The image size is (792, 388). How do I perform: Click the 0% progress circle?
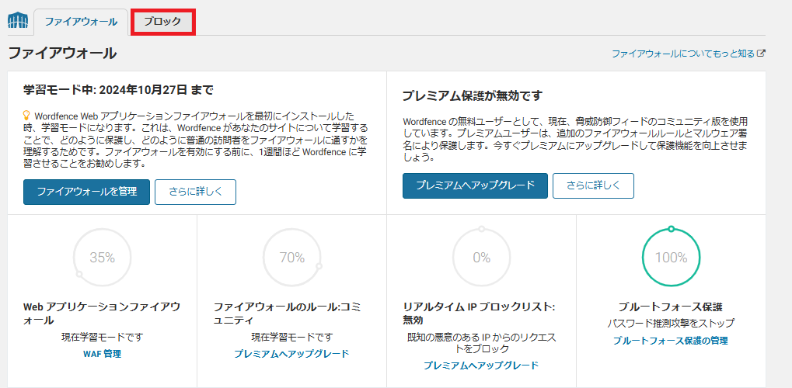coord(481,258)
